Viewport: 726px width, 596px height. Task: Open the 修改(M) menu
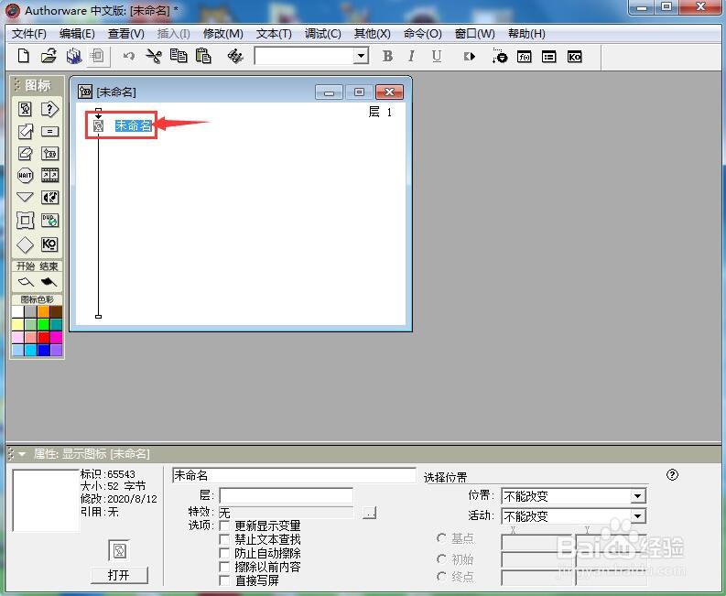(223, 34)
